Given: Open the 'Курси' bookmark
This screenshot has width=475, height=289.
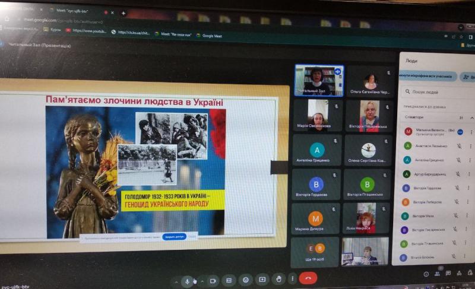Looking at the screenshot, I should click(x=52, y=30).
